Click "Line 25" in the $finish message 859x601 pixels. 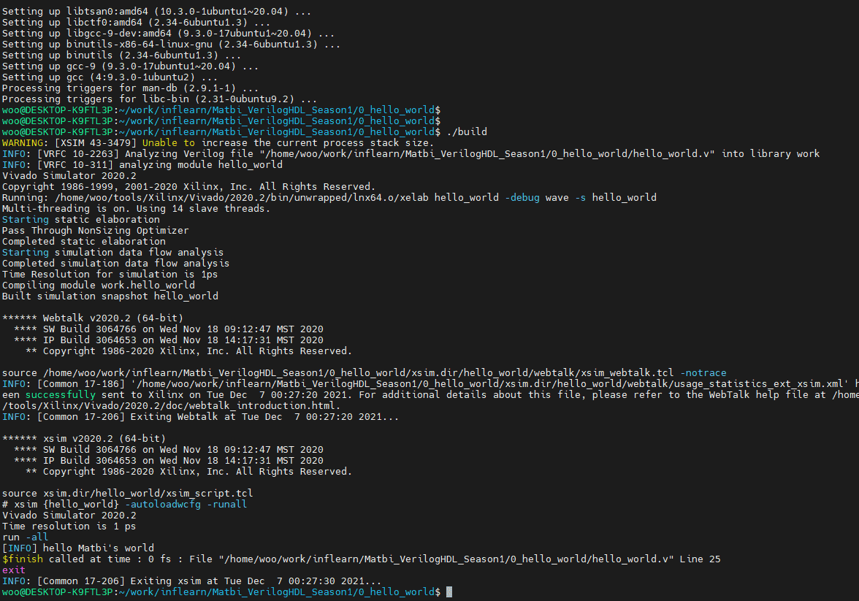(700, 559)
